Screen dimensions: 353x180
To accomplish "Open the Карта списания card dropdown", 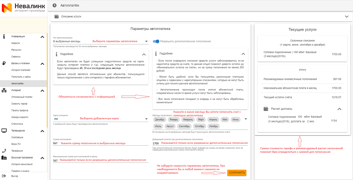I will [x=100, y=119].
